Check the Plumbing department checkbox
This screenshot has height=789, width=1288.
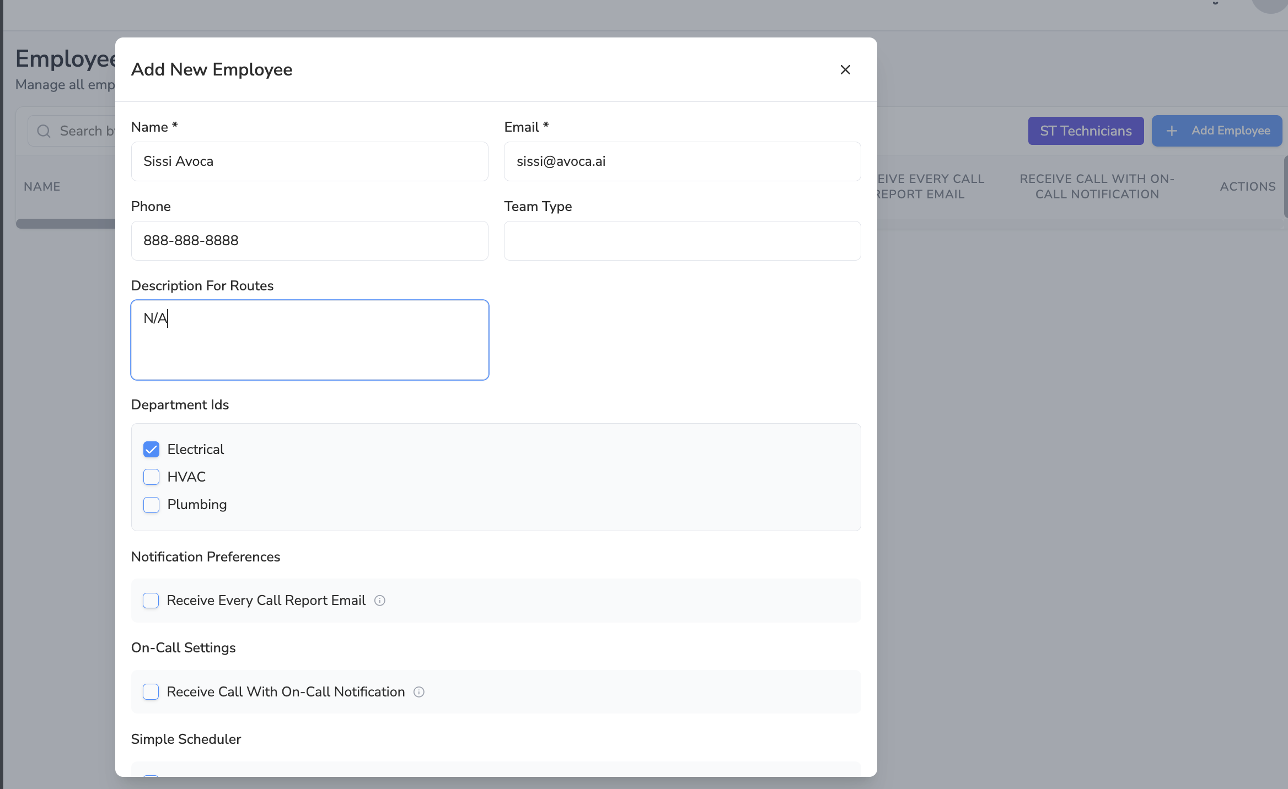(x=151, y=505)
